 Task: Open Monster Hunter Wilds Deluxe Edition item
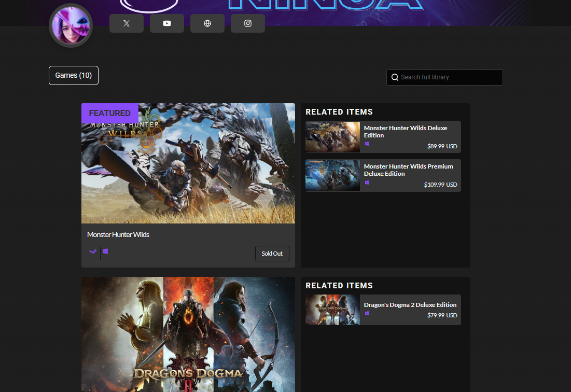tap(383, 137)
